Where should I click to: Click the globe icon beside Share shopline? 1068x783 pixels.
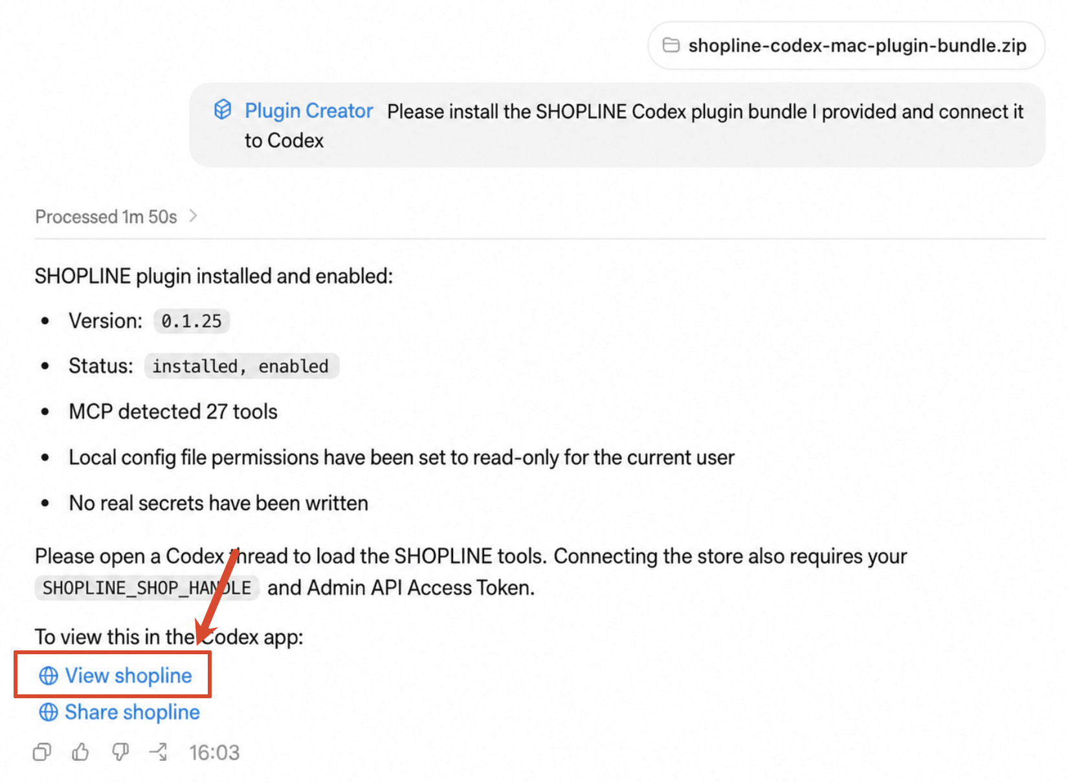[x=49, y=712]
